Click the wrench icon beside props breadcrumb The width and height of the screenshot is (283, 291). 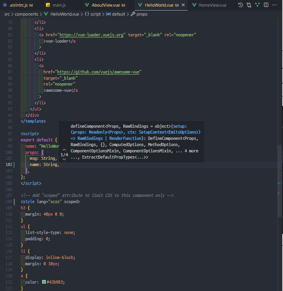133,14
